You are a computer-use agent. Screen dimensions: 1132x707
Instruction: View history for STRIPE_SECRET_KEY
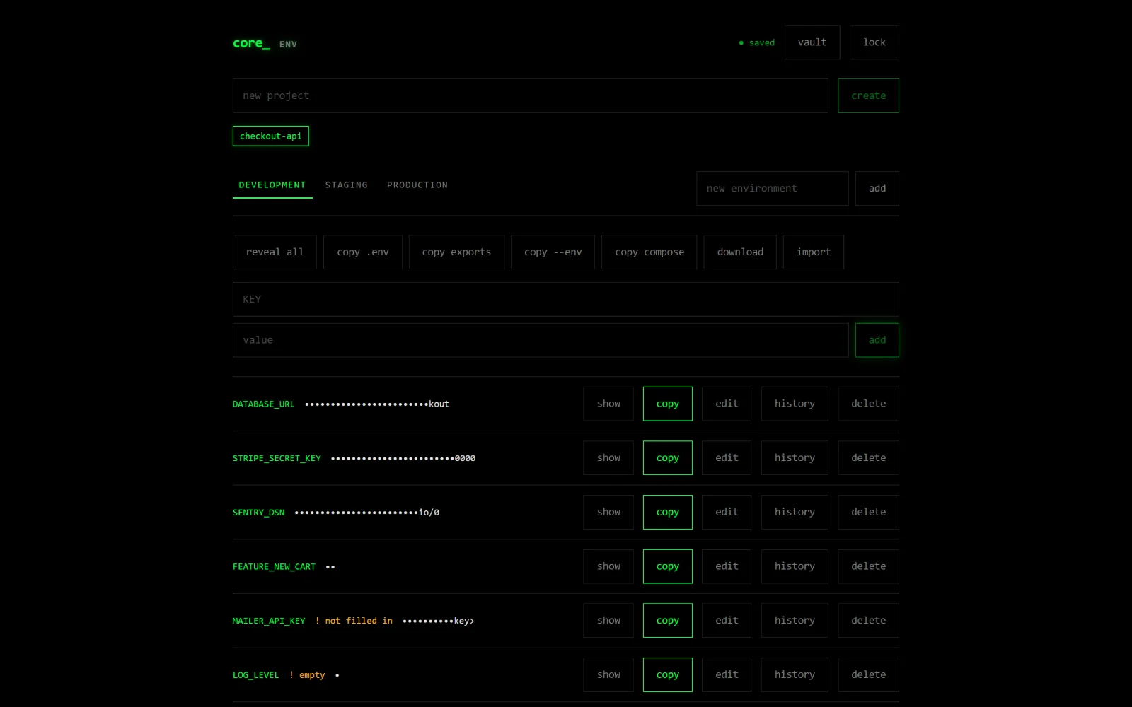click(x=795, y=458)
